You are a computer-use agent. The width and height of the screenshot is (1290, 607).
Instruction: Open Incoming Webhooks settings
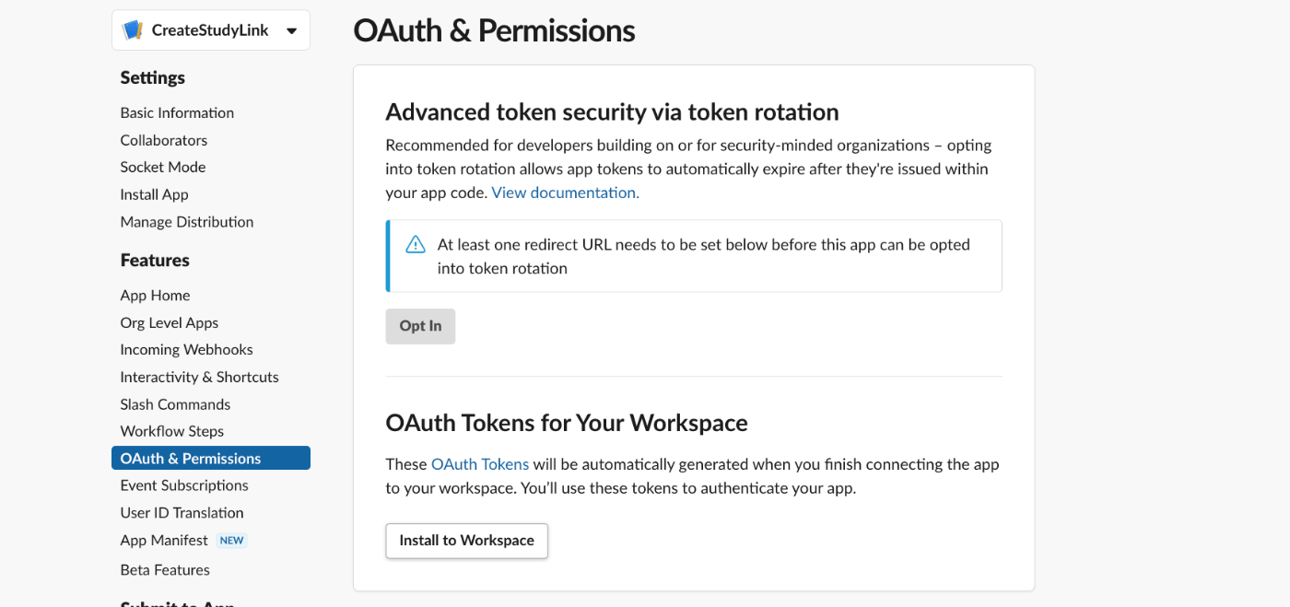click(x=186, y=350)
